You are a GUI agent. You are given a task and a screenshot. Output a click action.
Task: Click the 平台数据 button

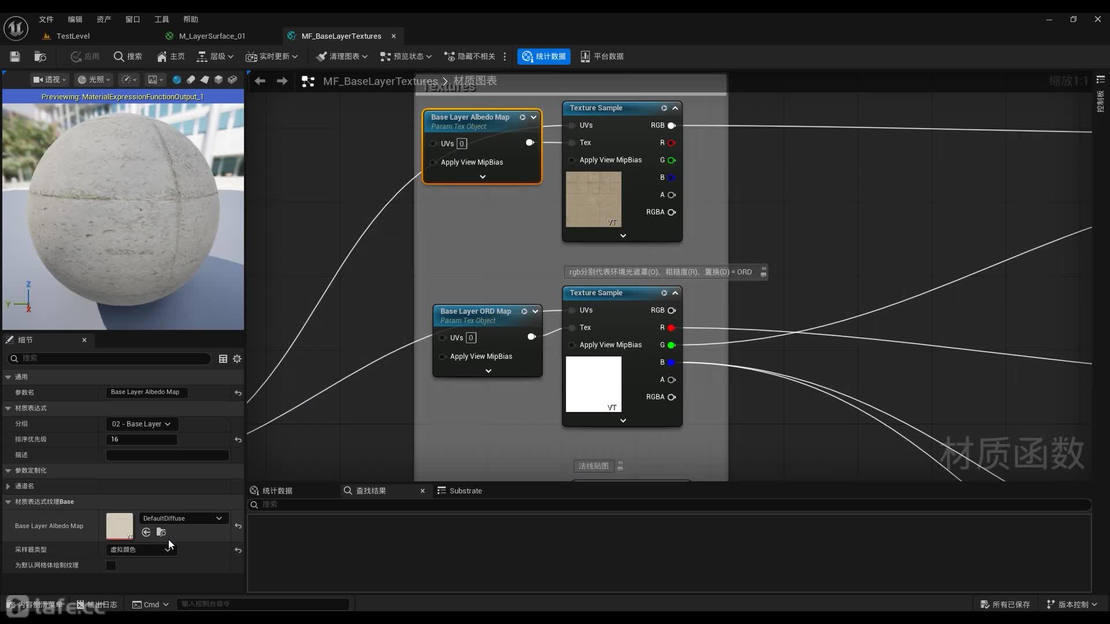[602, 56]
